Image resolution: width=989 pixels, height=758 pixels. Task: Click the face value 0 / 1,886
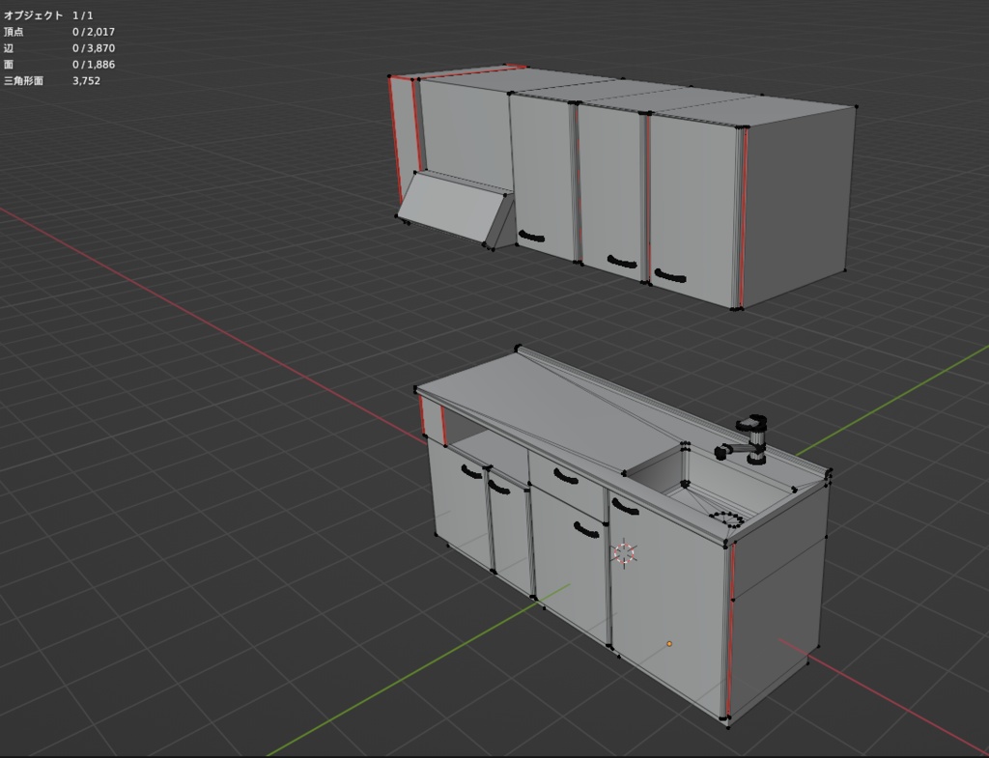click(94, 65)
